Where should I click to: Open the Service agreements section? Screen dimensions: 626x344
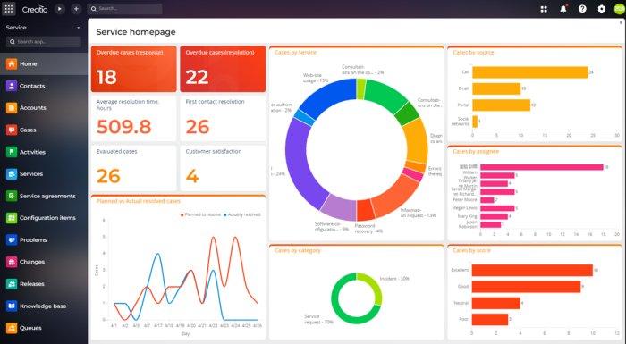[x=44, y=196]
